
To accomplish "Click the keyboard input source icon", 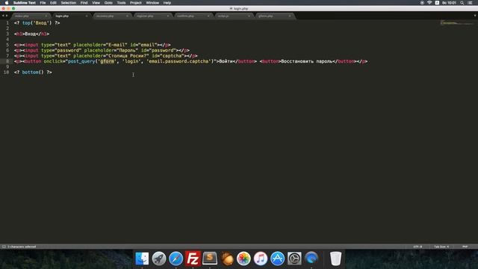I will [x=437, y=3].
